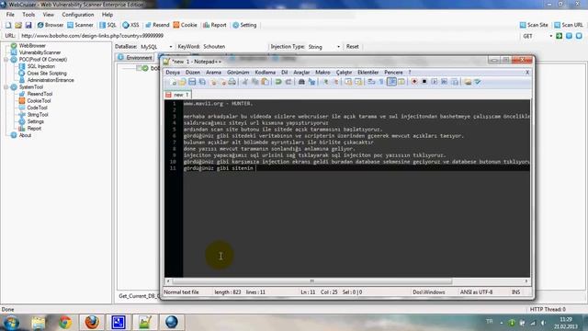Viewport: 588px width, 331px height.
Task: Click Notepad++ redo icon
Action: [288, 82]
